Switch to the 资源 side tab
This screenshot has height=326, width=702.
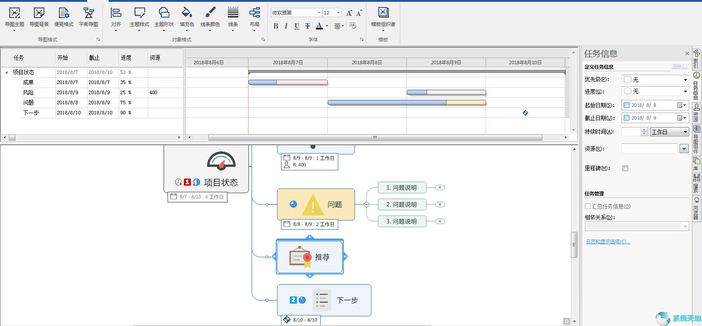[697, 113]
